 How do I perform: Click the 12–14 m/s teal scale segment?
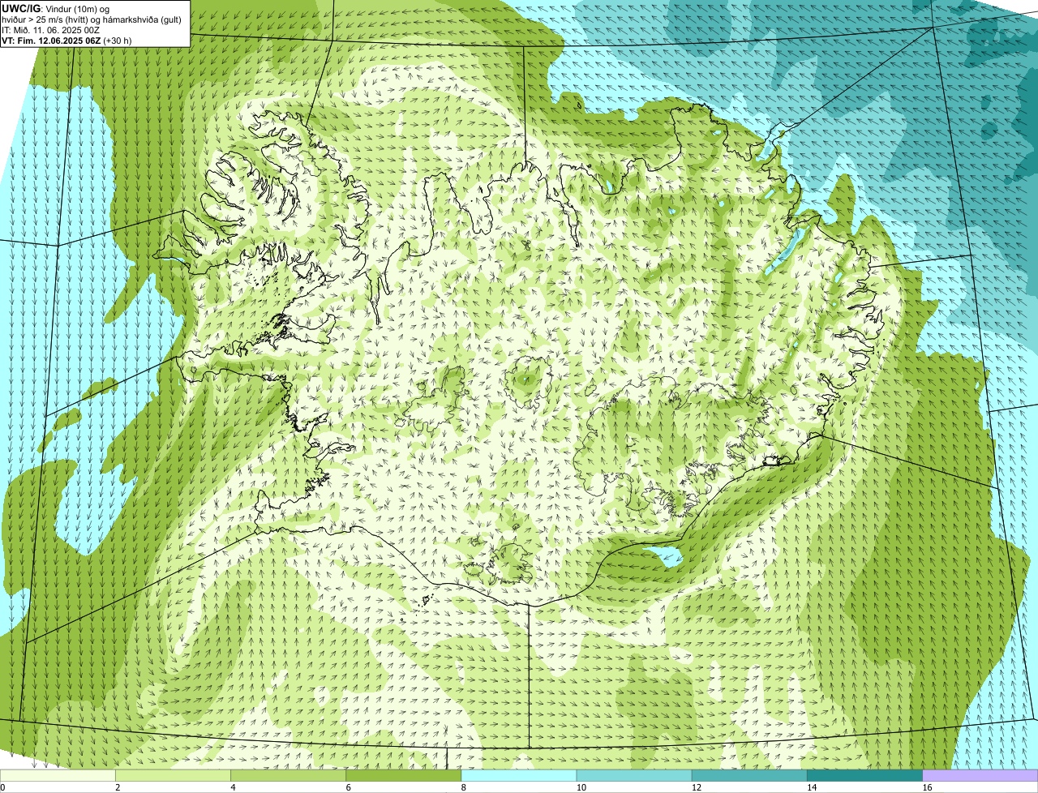(x=749, y=776)
